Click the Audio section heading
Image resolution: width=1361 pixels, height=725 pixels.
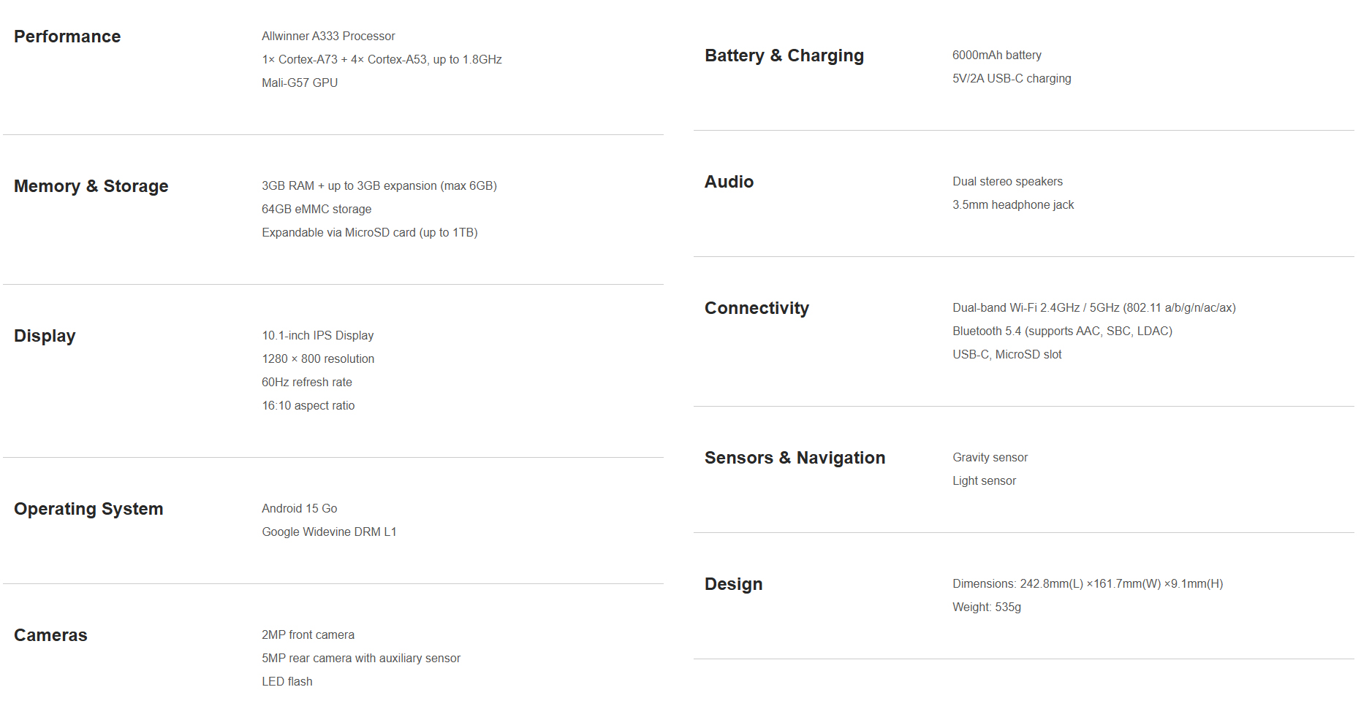729,182
